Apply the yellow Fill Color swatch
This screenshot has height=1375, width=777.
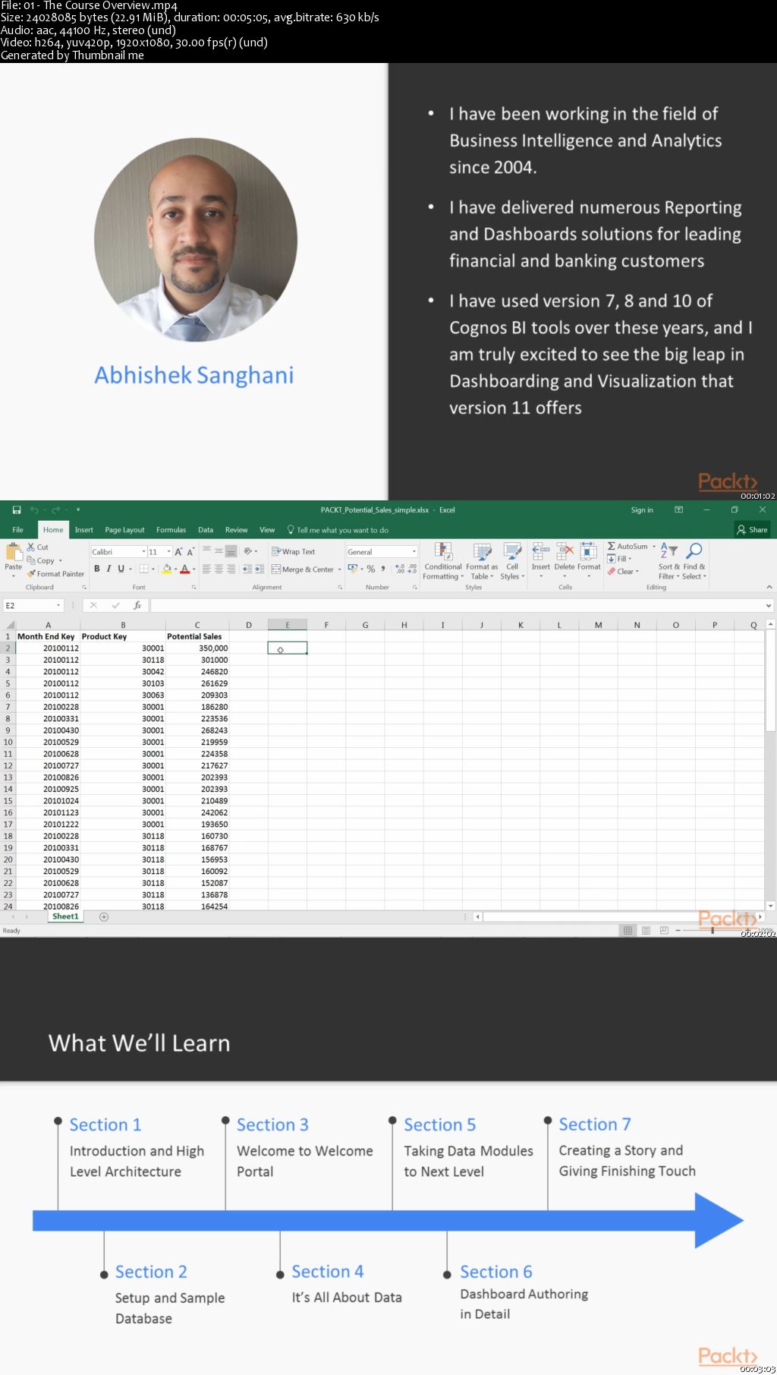167,569
